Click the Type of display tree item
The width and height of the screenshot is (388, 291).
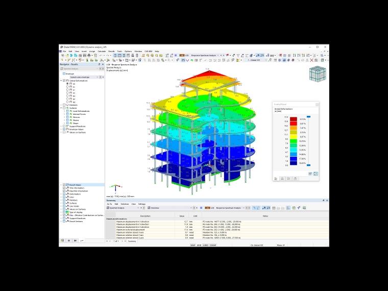pos(76,212)
